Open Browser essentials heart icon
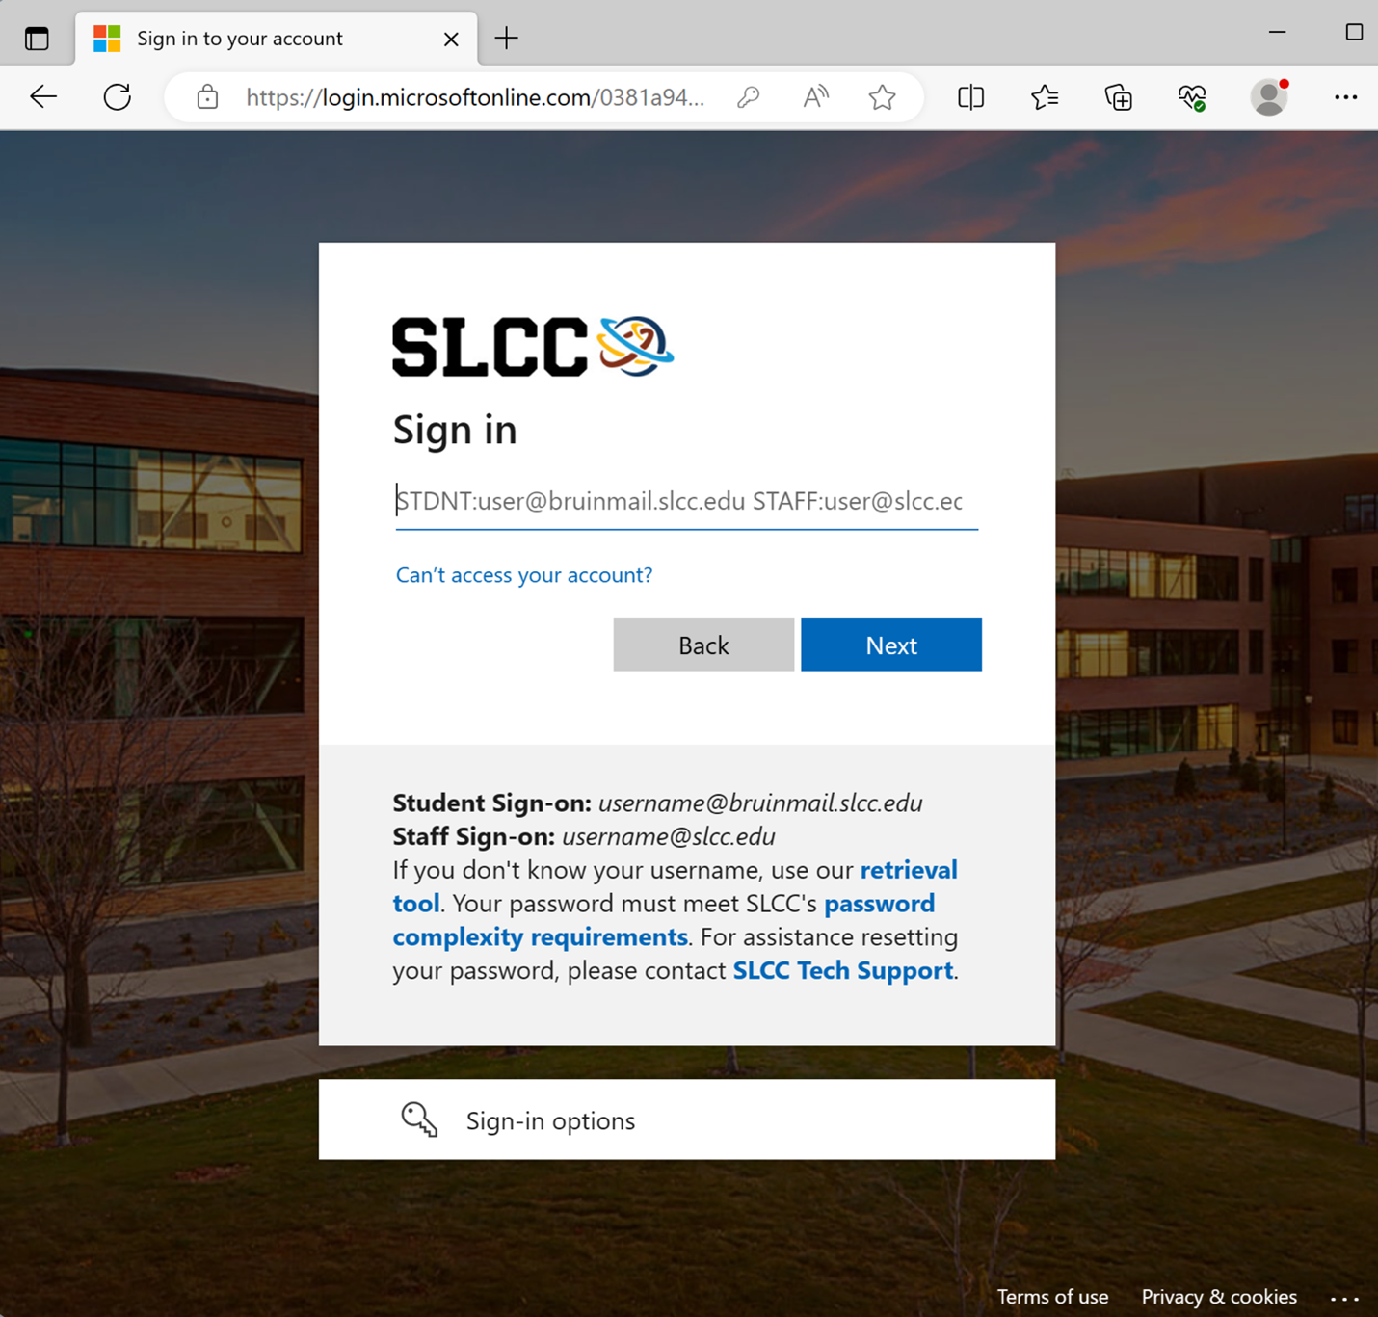 point(1192,97)
